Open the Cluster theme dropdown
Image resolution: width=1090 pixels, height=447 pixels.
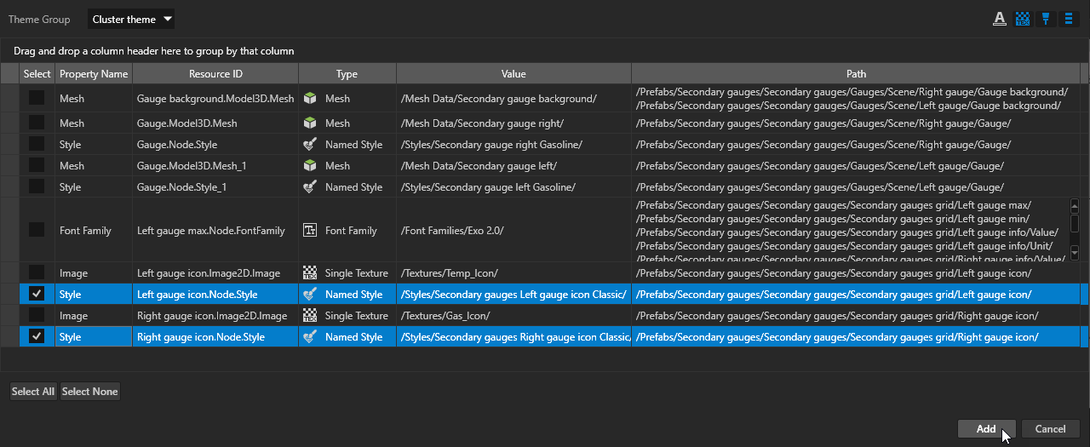131,19
